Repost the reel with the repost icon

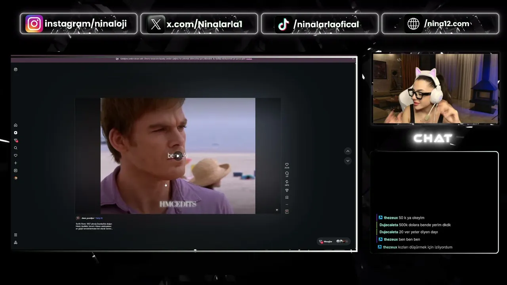[287, 182]
